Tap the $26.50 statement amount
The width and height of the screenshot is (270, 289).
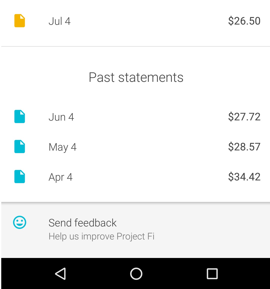point(244,21)
